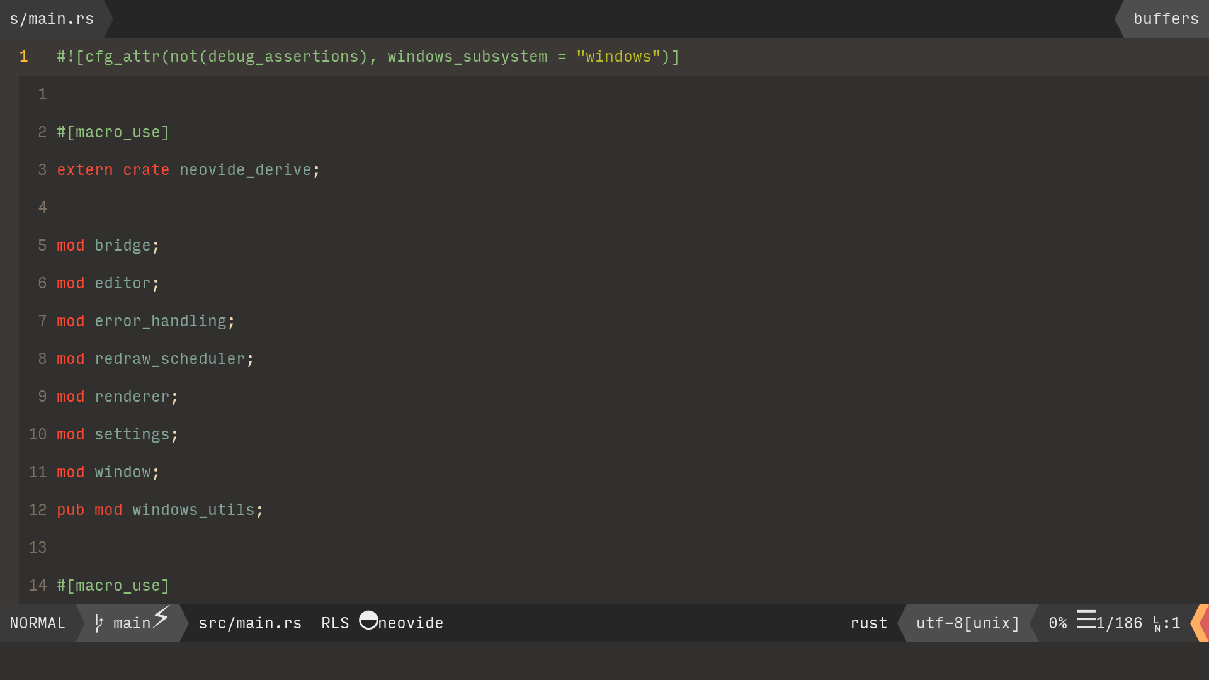Click the neovide label in statusline
Screen dimensions: 1209x680
(x=411, y=623)
